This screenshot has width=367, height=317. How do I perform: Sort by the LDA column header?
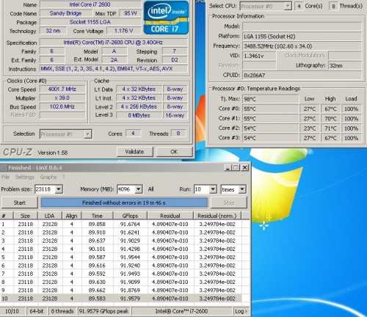[50, 216]
